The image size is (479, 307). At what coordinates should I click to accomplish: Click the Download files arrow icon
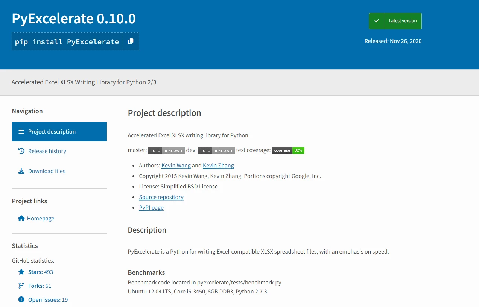coord(21,171)
